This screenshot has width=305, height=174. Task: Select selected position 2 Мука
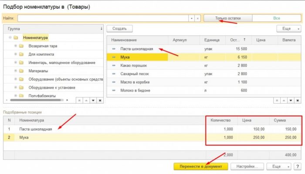[x=152, y=137]
